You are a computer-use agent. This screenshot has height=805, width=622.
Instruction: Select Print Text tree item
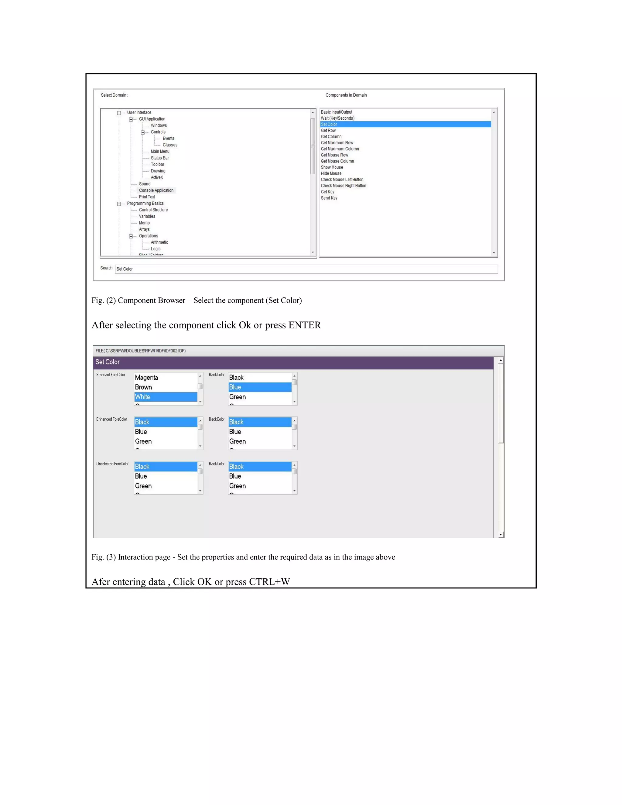coord(147,197)
